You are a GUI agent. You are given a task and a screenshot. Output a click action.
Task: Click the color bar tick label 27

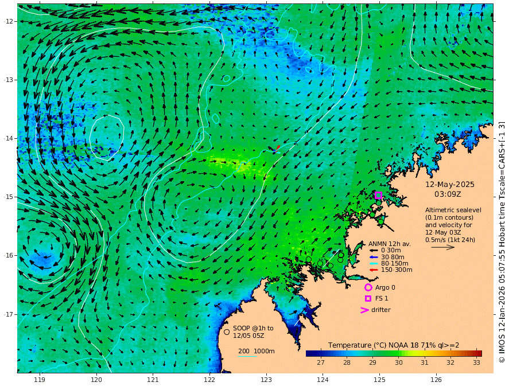click(320, 362)
